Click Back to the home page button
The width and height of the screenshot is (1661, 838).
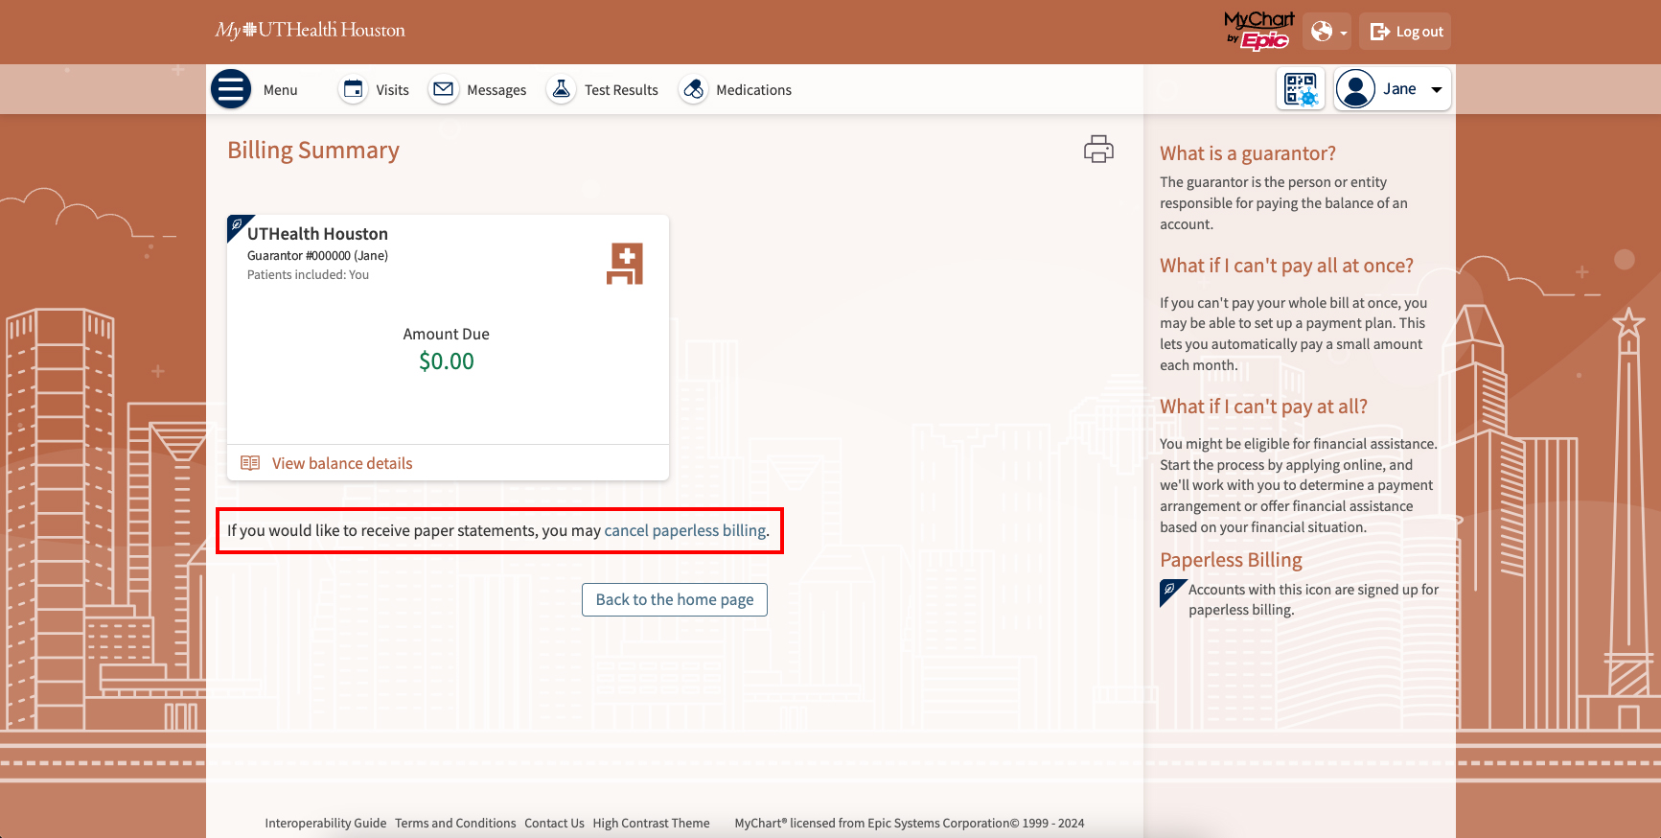point(675,599)
